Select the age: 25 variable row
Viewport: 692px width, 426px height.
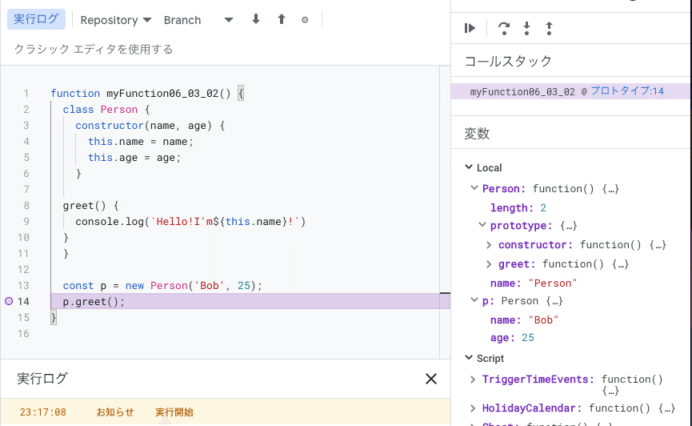(x=512, y=338)
